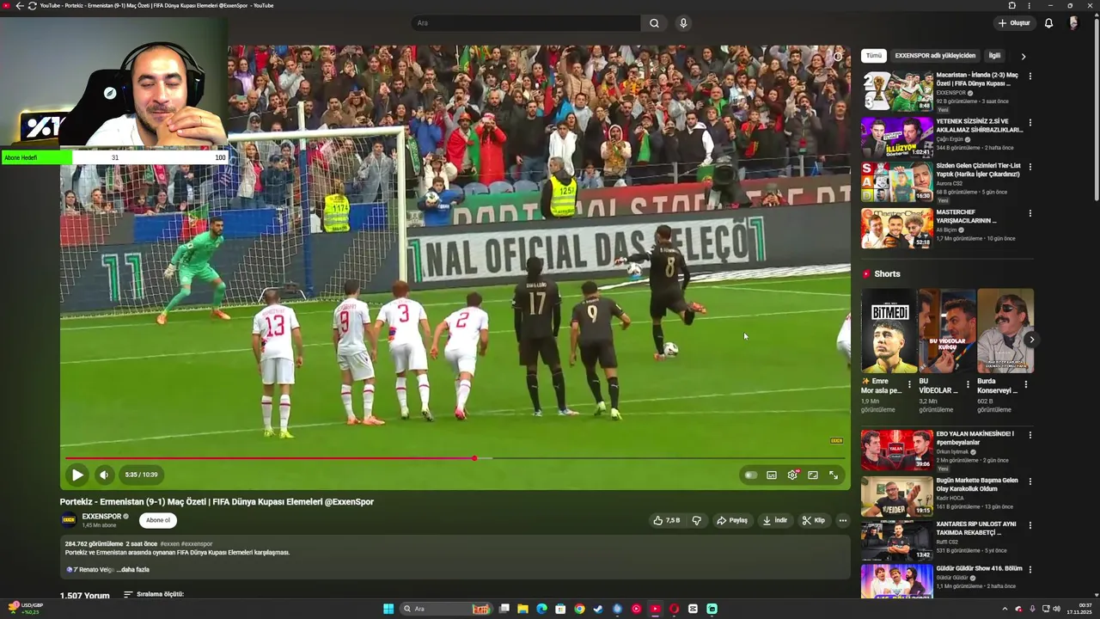Select the Tümü filter chip
This screenshot has width=1100, height=619.
coord(874,56)
